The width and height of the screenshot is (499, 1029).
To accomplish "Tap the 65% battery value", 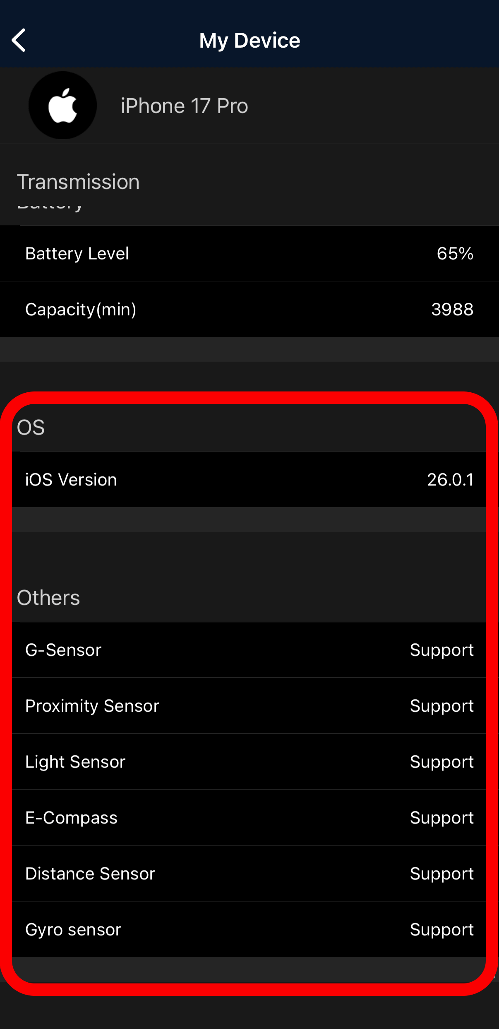I will (455, 254).
